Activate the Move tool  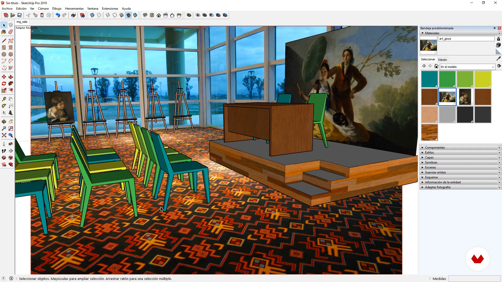point(4,77)
